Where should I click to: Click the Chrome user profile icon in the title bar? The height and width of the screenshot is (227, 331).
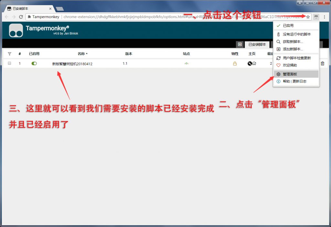300,3
